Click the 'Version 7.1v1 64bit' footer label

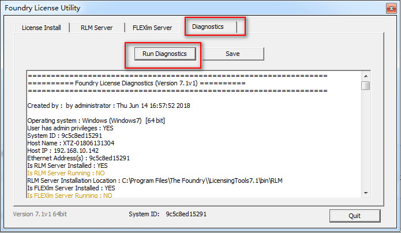click(x=40, y=214)
